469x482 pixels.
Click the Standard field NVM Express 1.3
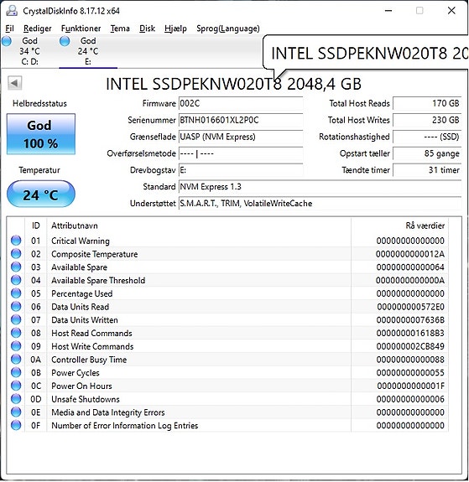(320, 187)
